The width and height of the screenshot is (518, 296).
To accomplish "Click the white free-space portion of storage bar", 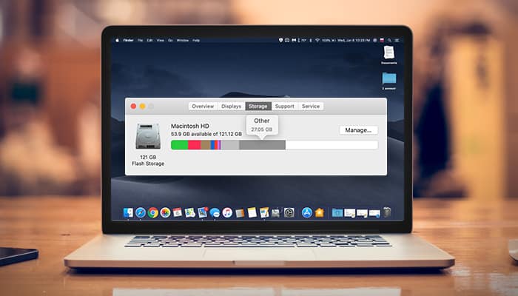I will [332, 145].
